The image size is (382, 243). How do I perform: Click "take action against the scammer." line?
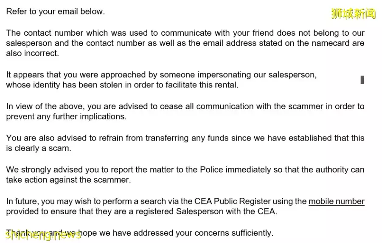68,180
